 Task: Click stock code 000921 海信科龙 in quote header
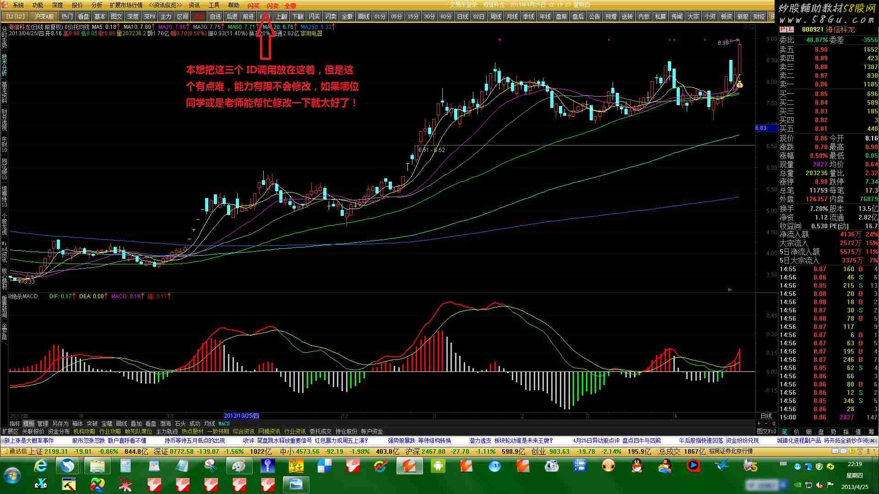point(828,29)
